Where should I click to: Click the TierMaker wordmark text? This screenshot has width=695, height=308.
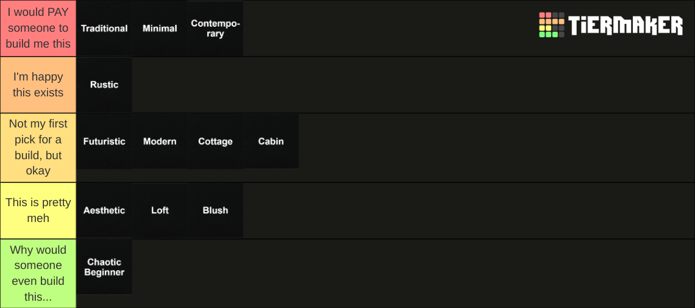tap(625, 25)
